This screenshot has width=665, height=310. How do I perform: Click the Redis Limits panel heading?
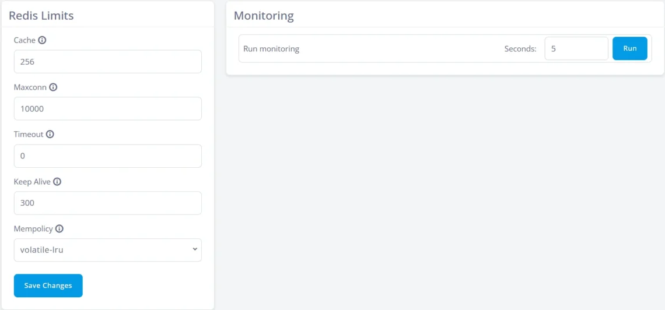pos(41,16)
